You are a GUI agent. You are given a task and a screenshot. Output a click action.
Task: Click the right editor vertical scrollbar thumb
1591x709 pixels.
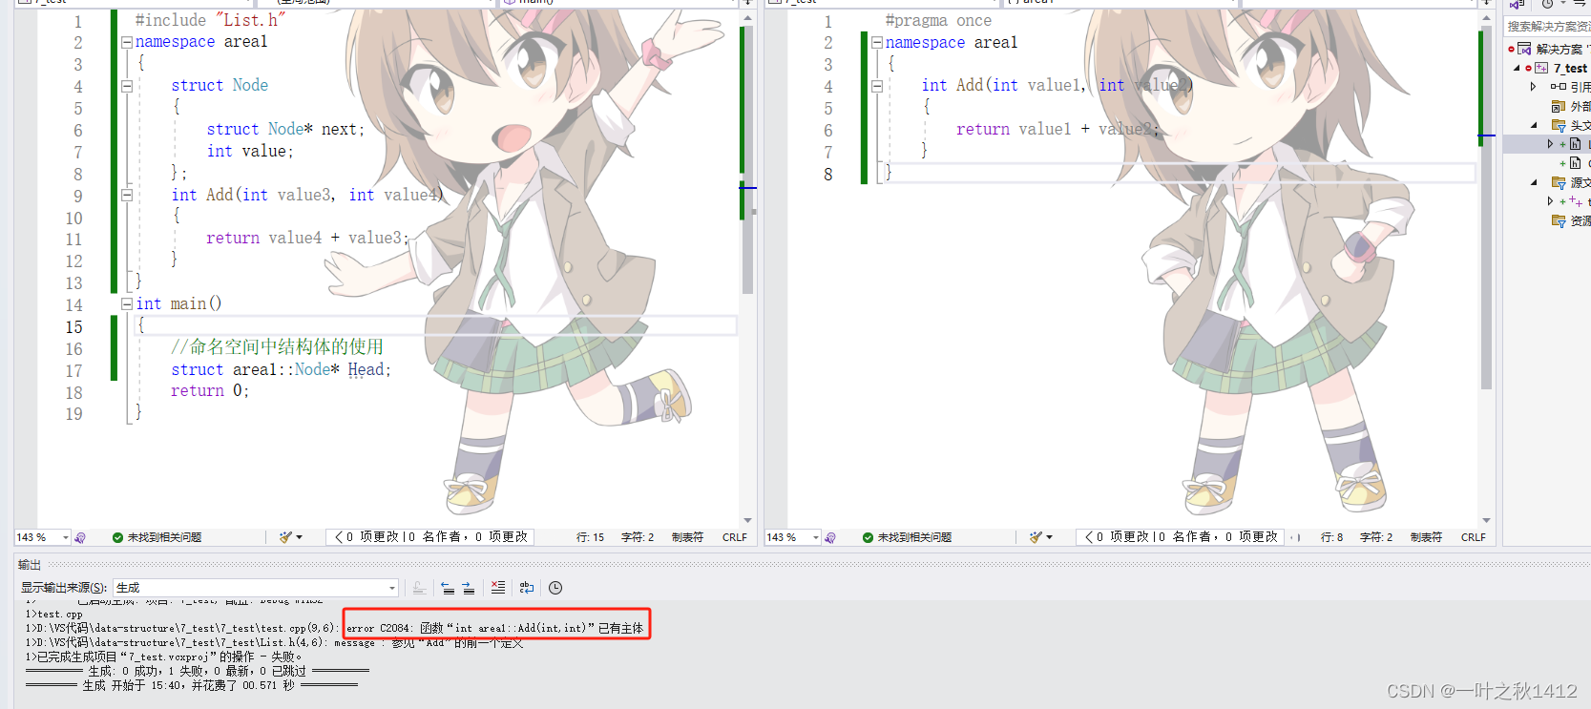point(1486,207)
